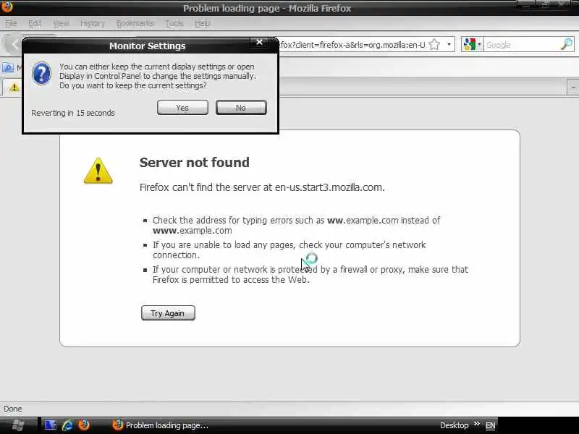The image size is (579, 434).
Task: Open the Edit menu
Action: [34, 23]
